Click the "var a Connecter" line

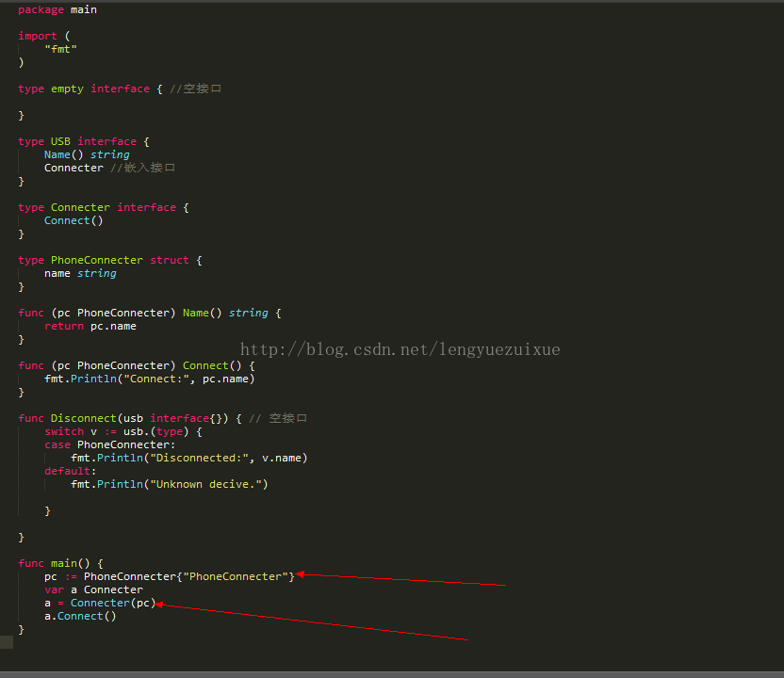(x=93, y=590)
